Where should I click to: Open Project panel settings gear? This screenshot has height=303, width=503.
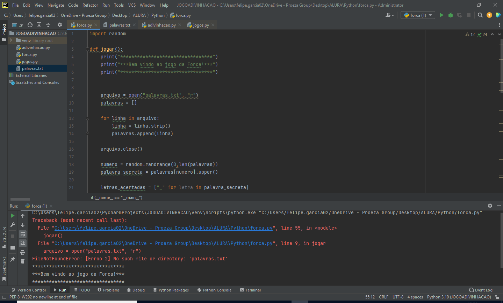pos(60,25)
